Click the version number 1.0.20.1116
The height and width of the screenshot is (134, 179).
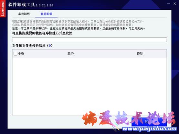(x=44, y=5)
